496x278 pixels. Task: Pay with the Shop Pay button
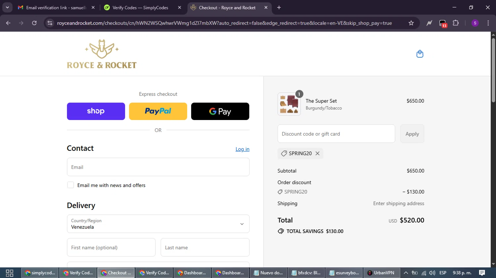pos(96,111)
